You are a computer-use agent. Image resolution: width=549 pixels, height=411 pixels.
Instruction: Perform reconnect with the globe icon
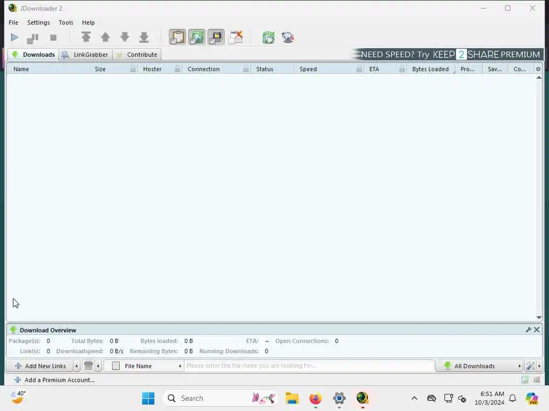pos(288,37)
